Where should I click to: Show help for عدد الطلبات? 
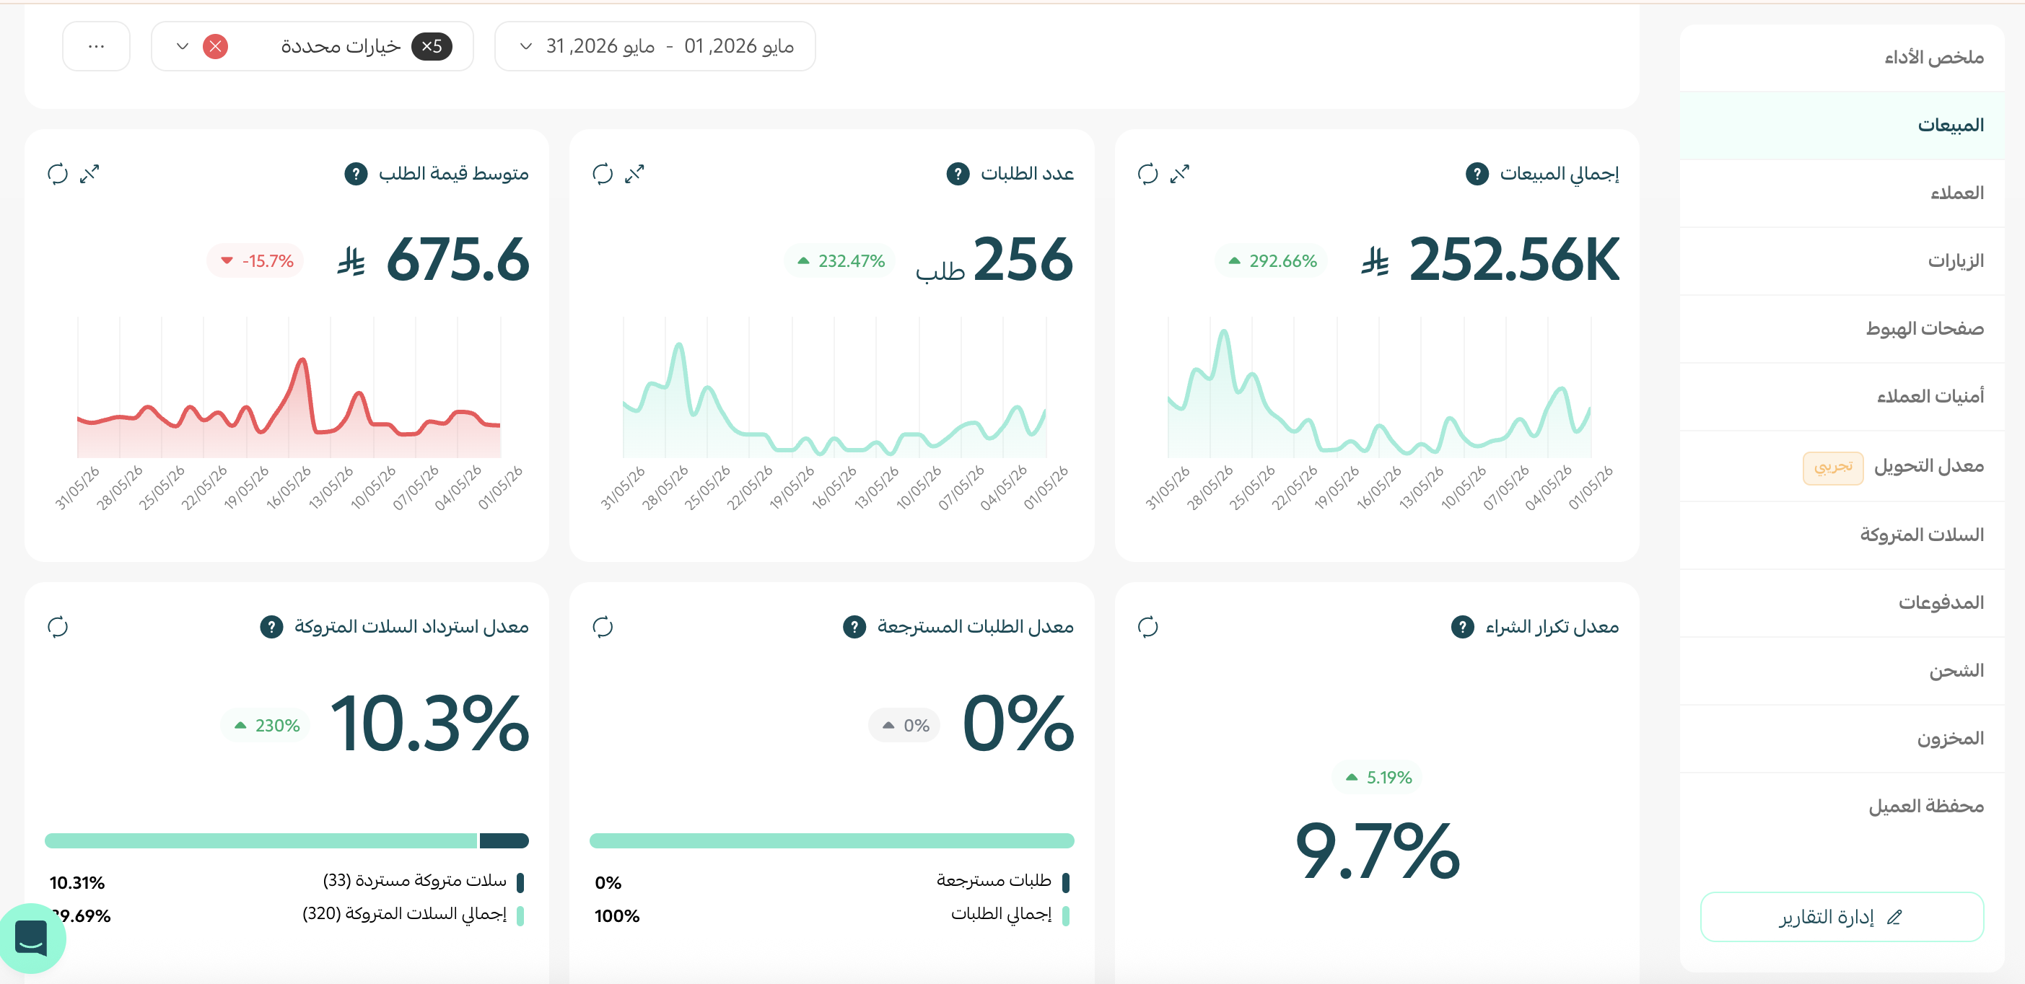(x=958, y=174)
